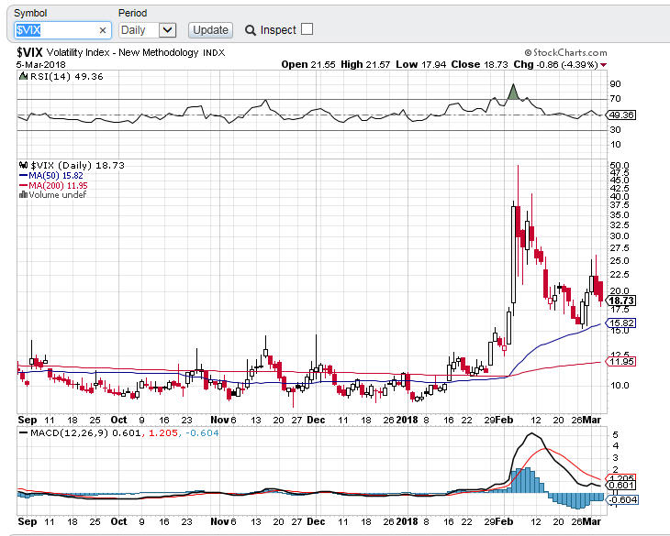
Task: Enable the Inspect checkbox
Action: (x=307, y=29)
